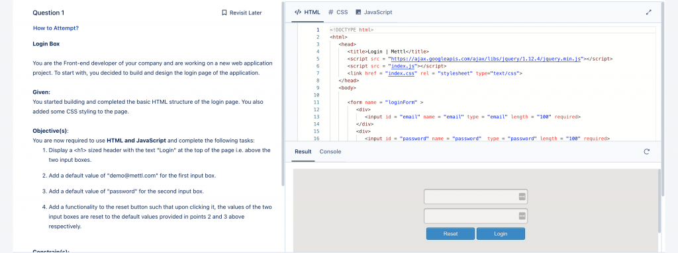Expand the code editor to fullscreen

[648, 13]
